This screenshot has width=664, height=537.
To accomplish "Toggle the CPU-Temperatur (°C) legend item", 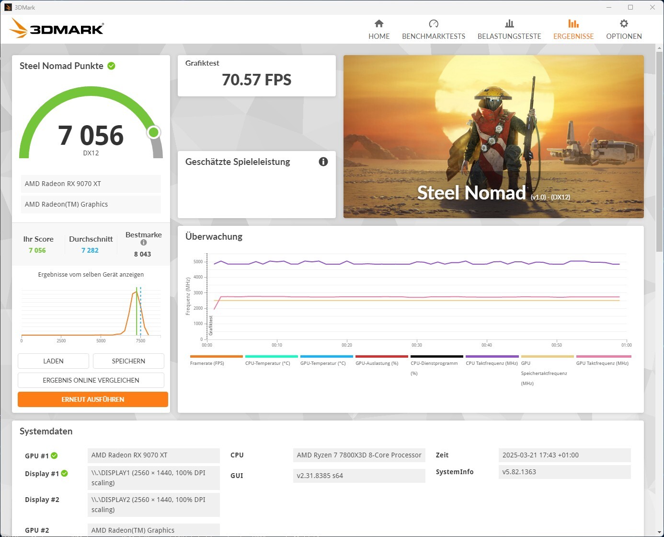I will click(272, 360).
